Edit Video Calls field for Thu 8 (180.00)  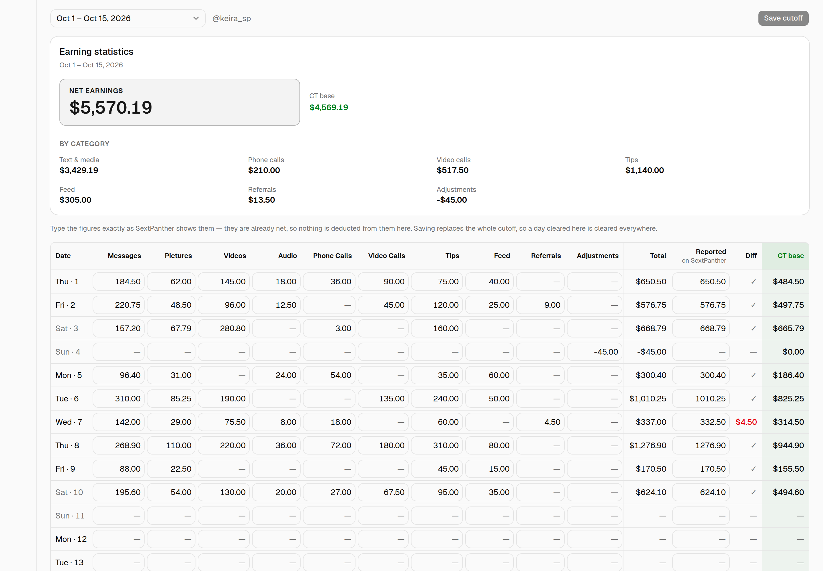pos(383,445)
